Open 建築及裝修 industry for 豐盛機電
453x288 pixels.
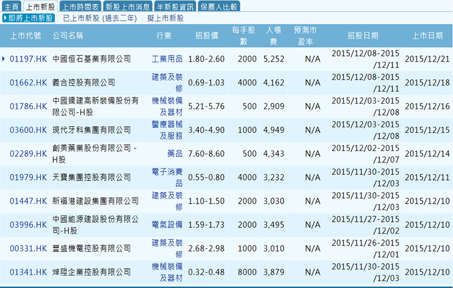pyautogui.click(x=167, y=248)
